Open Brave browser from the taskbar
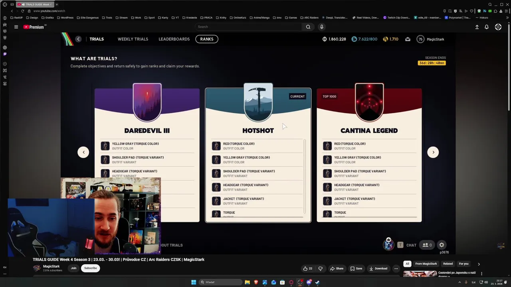 [256, 282]
